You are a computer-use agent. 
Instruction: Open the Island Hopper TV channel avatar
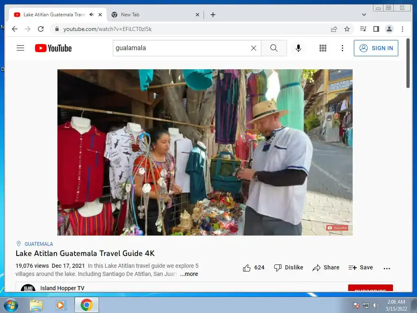28,288
